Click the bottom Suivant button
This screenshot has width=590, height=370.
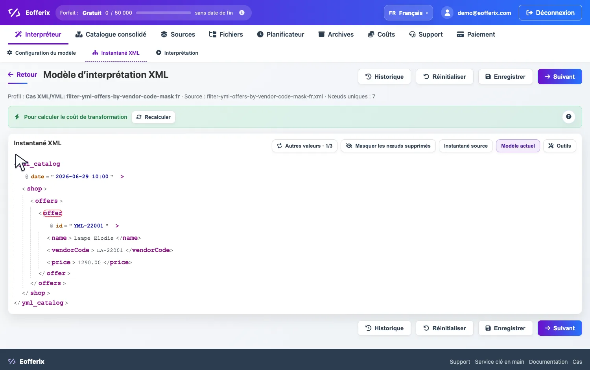[560, 328]
